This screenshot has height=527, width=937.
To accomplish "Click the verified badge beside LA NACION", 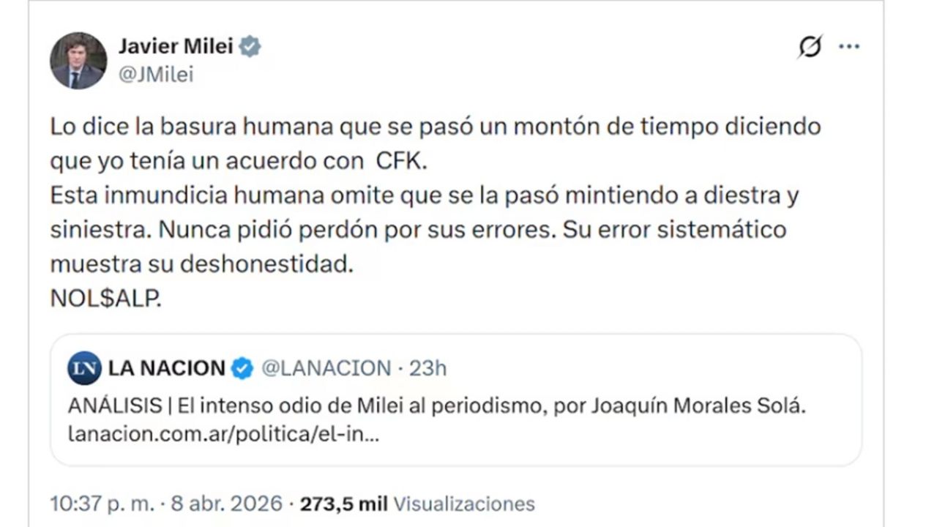I will pyautogui.click(x=242, y=368).
